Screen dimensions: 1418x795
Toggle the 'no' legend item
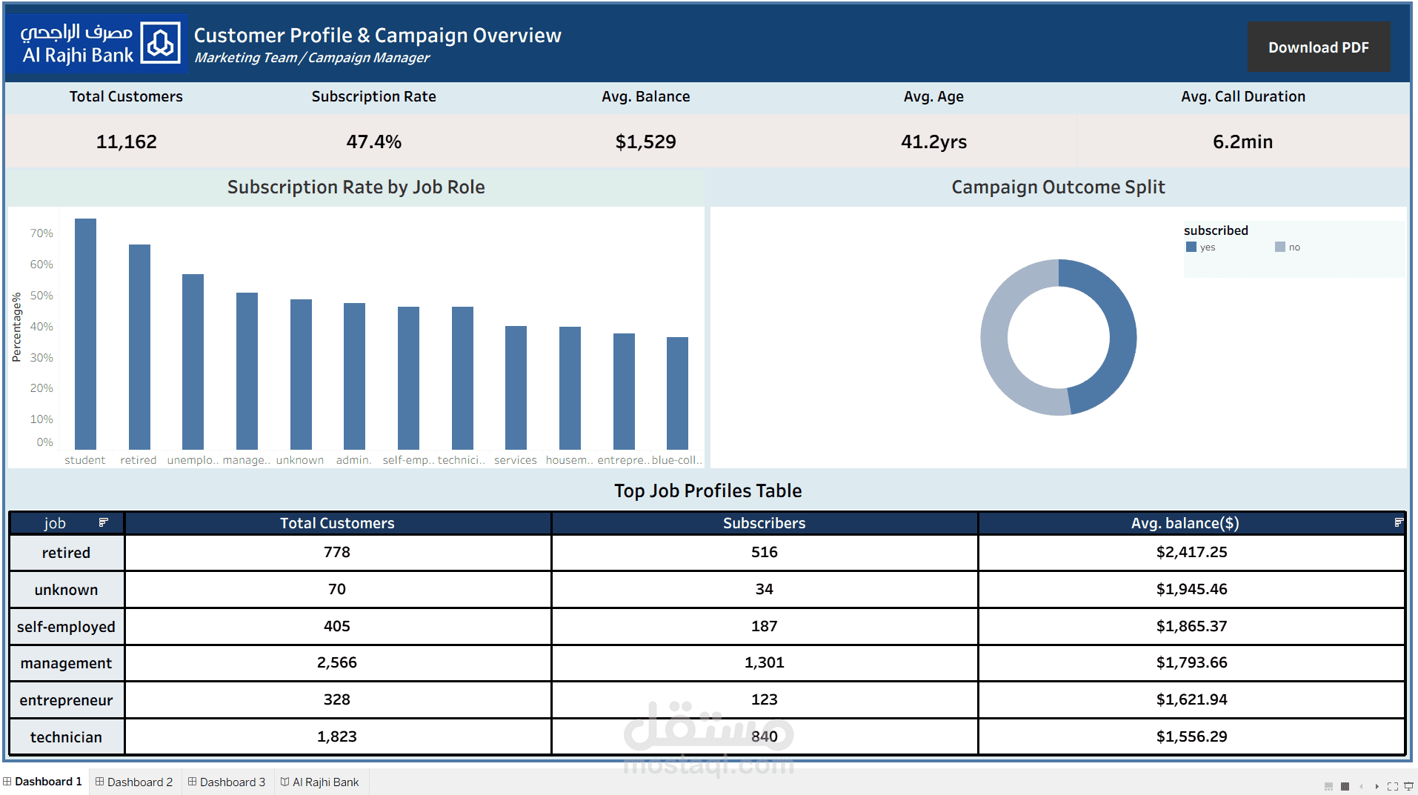[1288, 247]
